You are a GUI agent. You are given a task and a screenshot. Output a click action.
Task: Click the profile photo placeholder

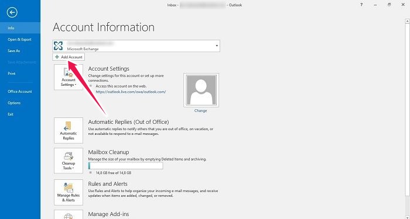pyautogui.click(x=201, y=90)
